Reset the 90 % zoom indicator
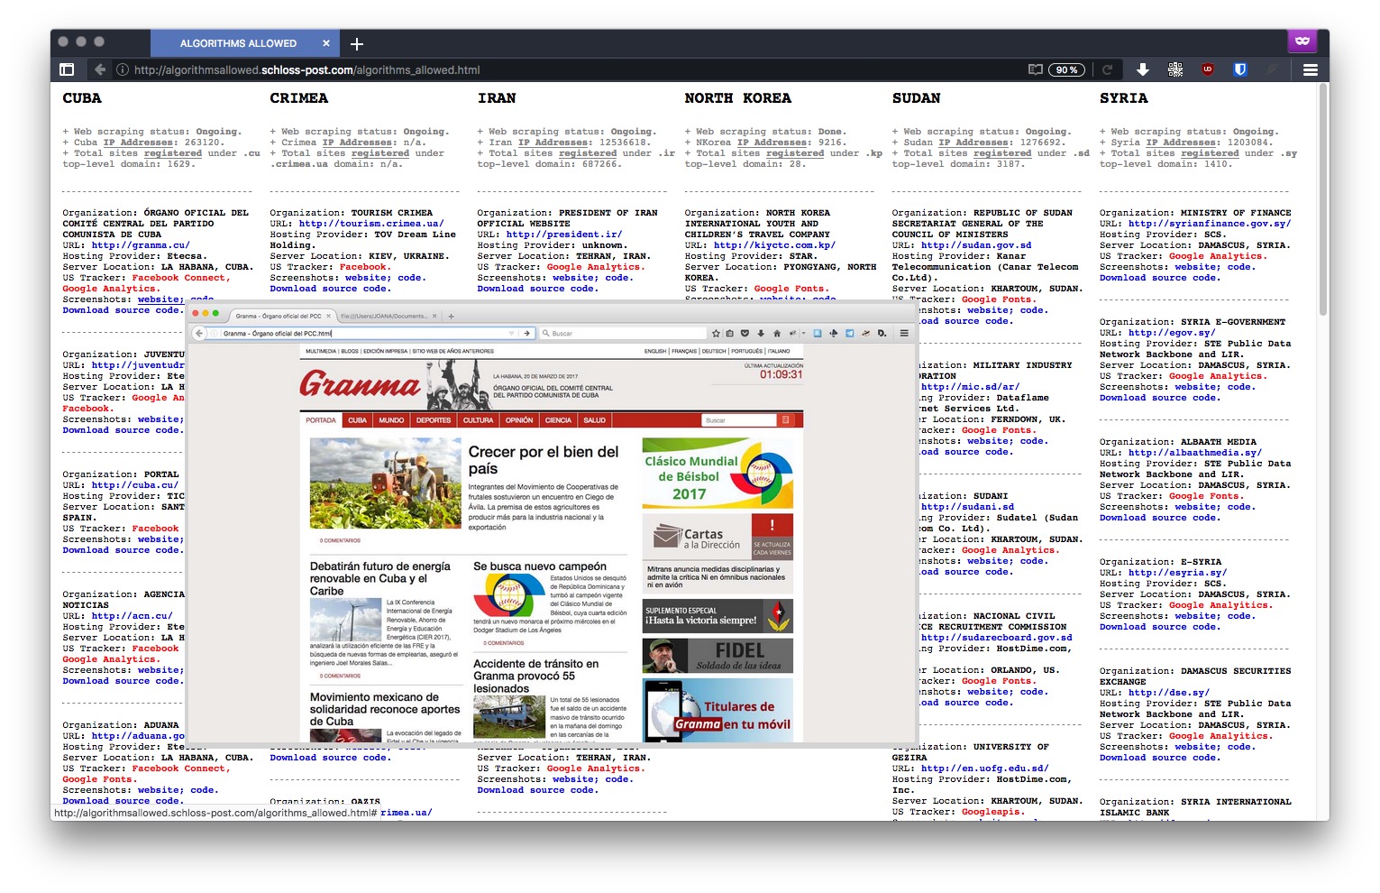Viewport: 1380px width, 893px height. click(1066, 69)
